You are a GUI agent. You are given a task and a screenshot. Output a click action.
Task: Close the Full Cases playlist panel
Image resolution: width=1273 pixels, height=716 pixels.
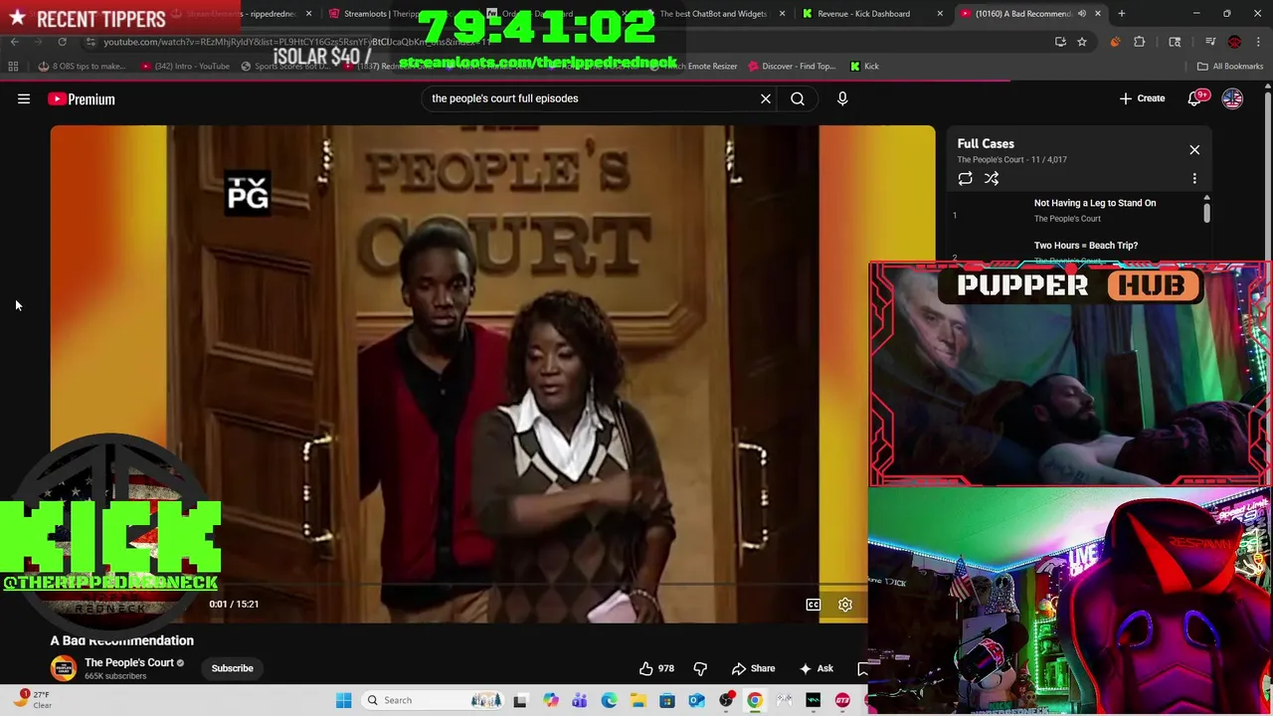tap(1194, 150)
